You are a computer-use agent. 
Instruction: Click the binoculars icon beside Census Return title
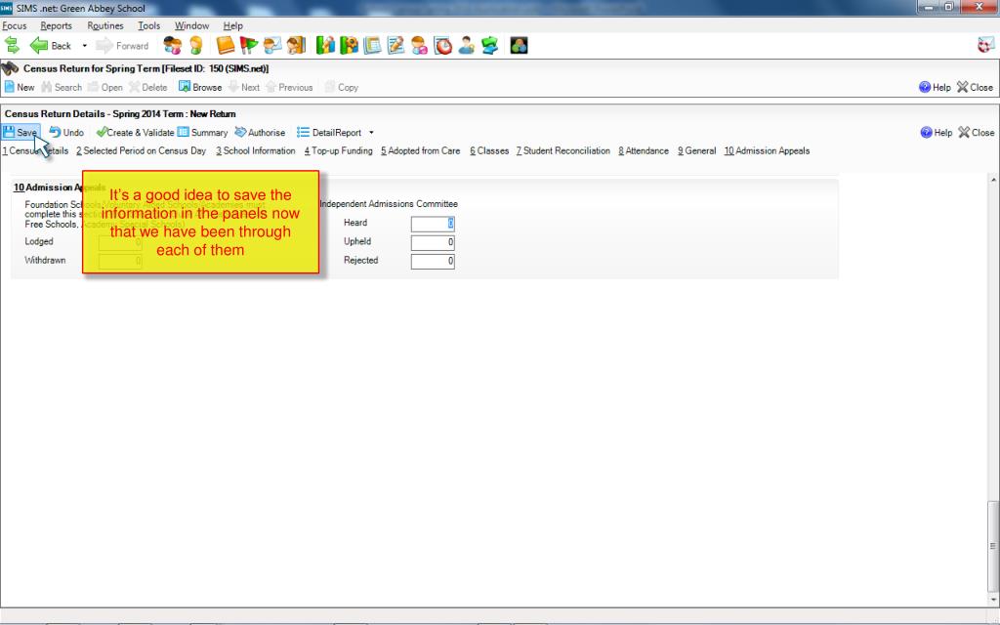[10, 68]
